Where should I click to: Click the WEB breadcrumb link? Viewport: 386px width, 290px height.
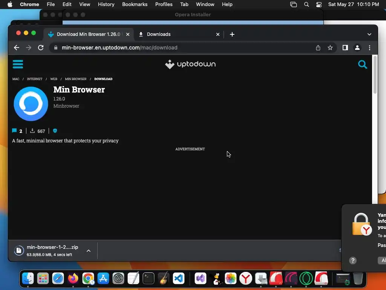(54, 79)
